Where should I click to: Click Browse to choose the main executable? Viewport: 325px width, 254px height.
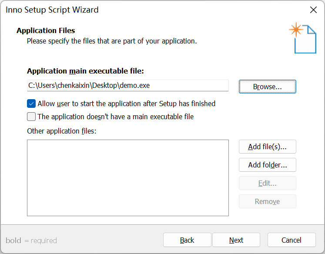(x=267, y=87)
